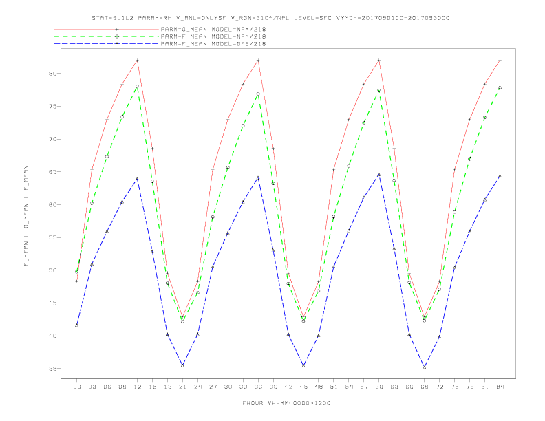The width and height of the screenshot is (545, 421).
Task: Click x-axis forecast hour label 60
Action: 379,387
